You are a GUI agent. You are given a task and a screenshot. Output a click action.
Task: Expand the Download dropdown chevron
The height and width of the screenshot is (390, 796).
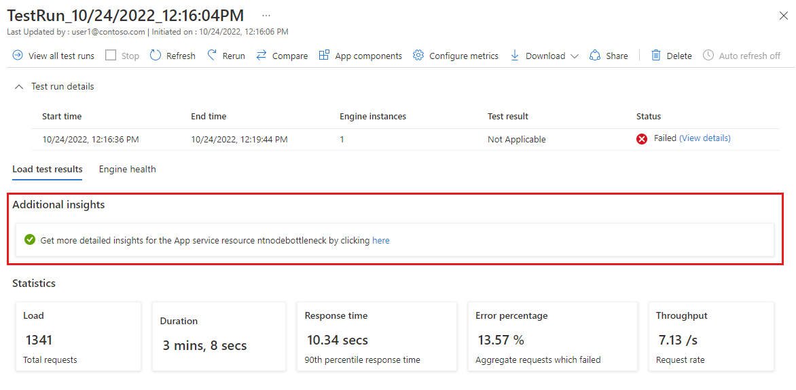[574, 56]
